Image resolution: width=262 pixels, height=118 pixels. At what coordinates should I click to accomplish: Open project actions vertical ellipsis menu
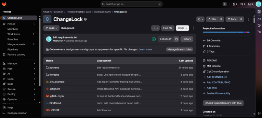click(x=248, y=19)
